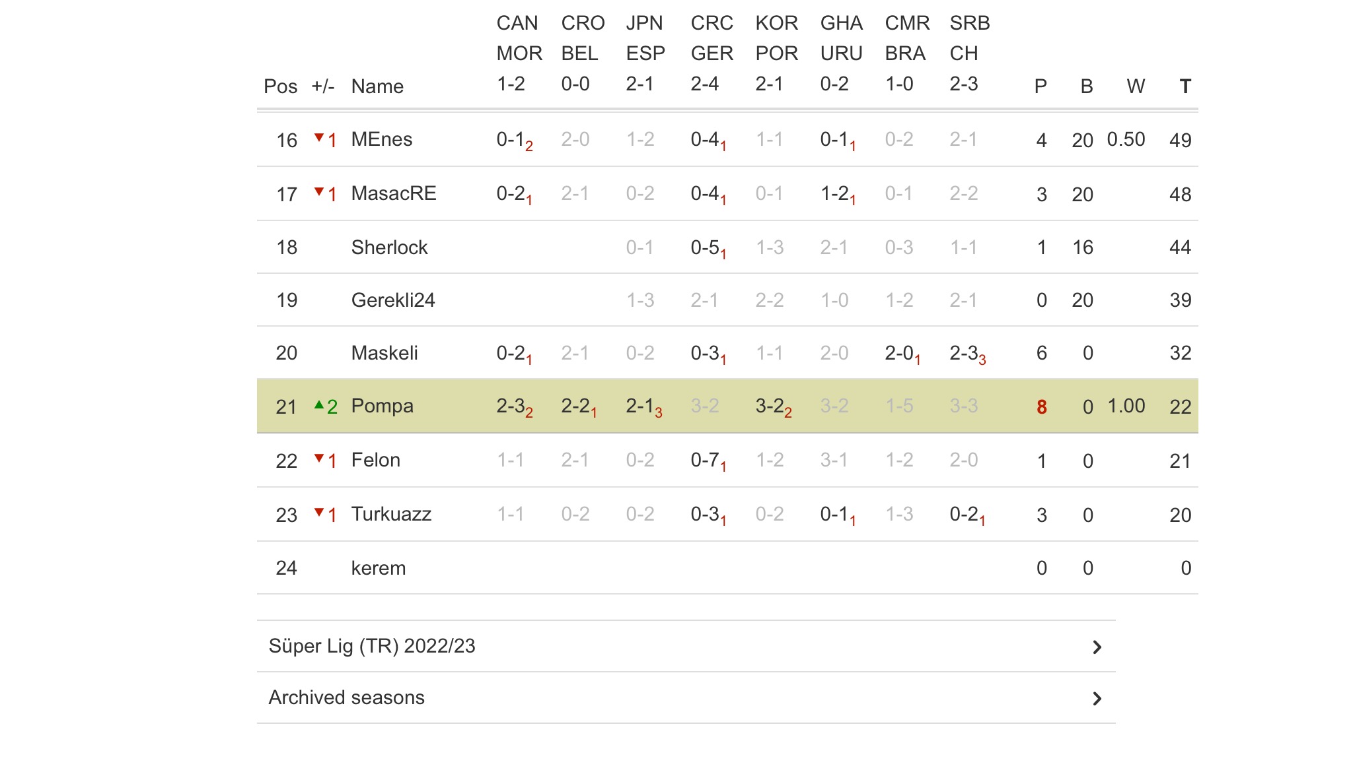Click Maskeli's player name
The height and width of the screenshot is (772, 1353).
point(384,353)
